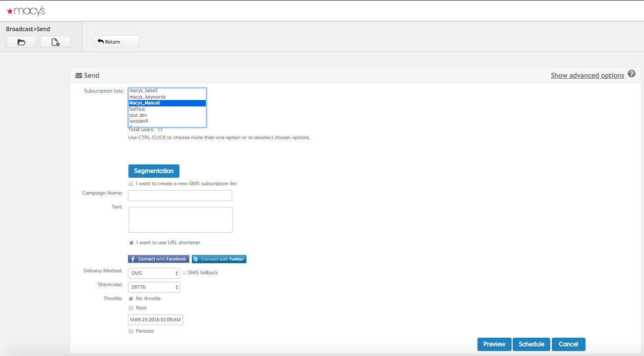Image resolution: width=644 pixels, height=356 pixels.
Task: Enable create new SMS subscription list checkbox
Action: (x=131, y=184)
